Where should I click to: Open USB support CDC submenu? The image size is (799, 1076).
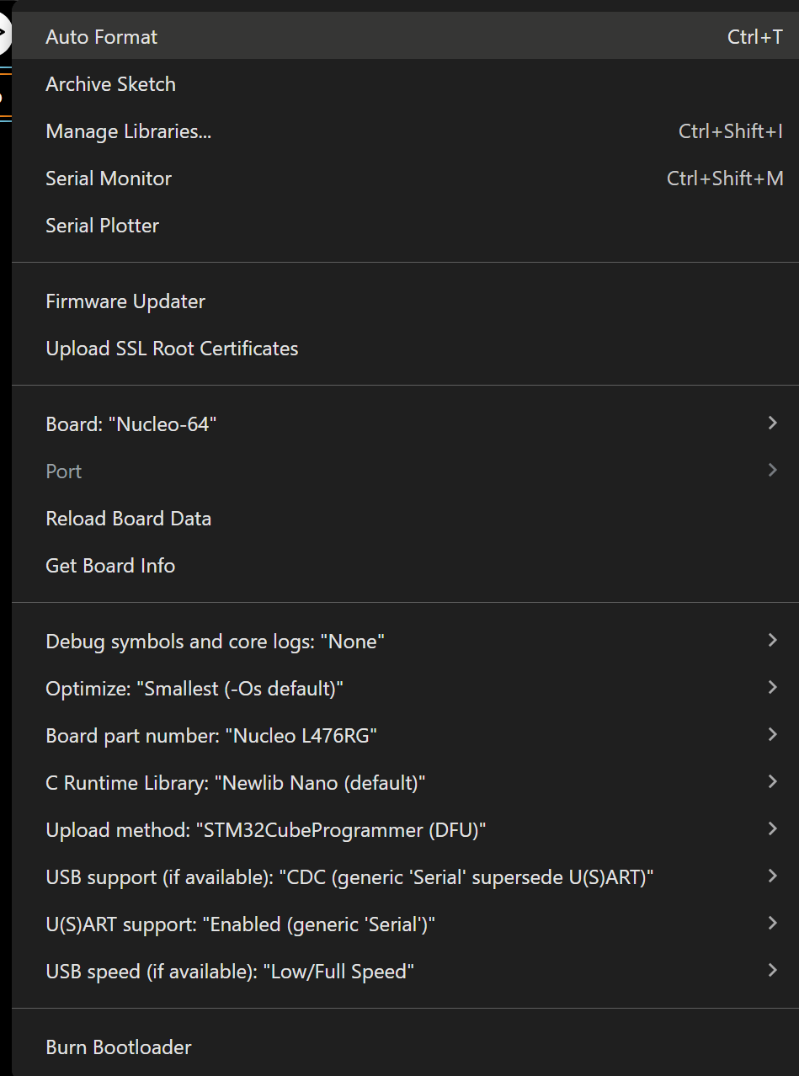pyautogui.click(x=349, y=877)
